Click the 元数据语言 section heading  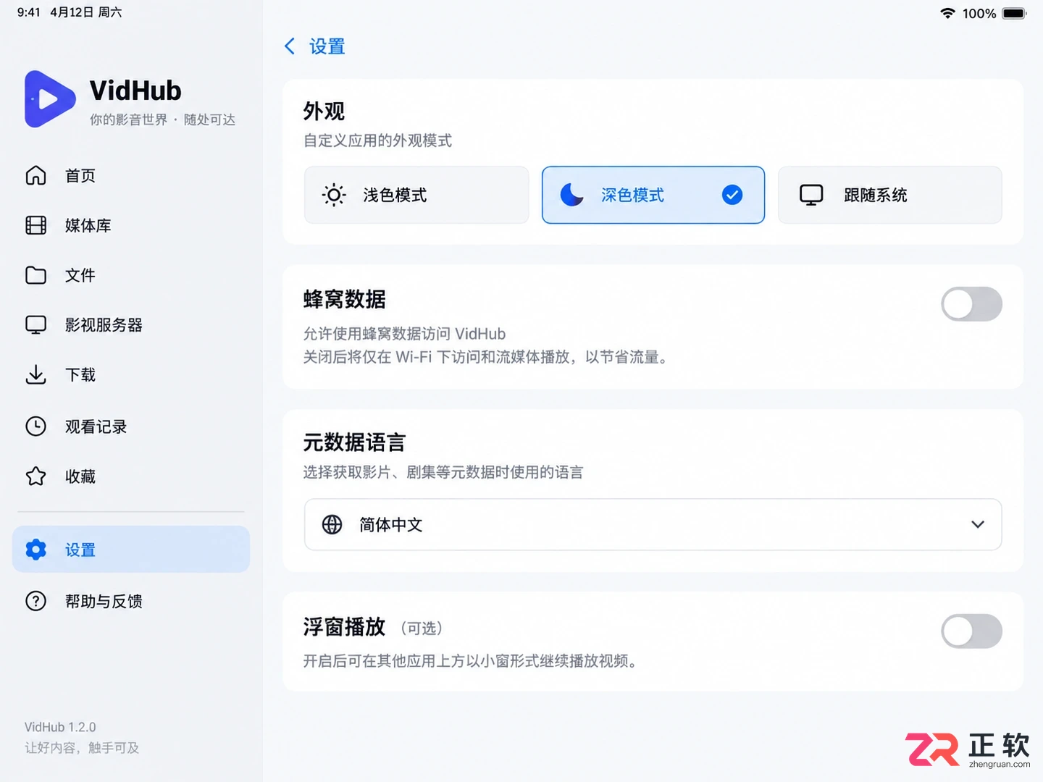coord(354,442)
